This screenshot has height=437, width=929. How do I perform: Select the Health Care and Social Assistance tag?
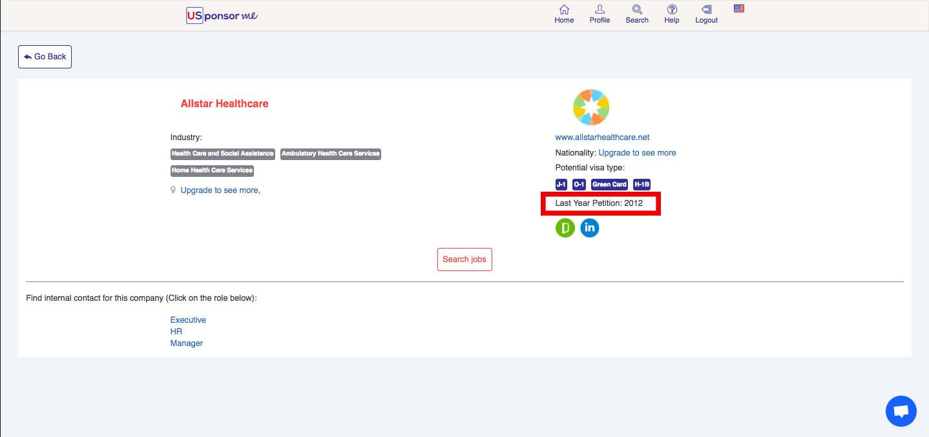tap(223, 154)
